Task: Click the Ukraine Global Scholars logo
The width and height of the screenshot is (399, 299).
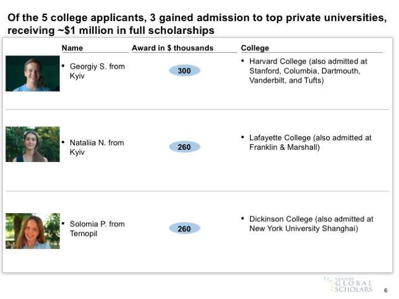Action: coord(350,285)
